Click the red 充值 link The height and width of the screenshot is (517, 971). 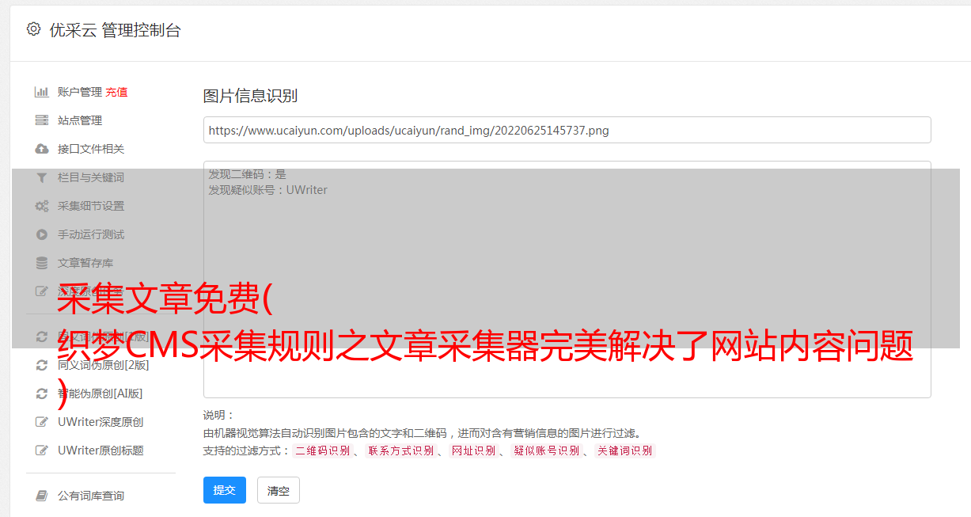116,92
